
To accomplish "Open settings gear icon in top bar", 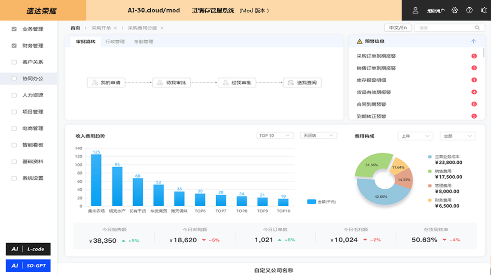I will point(455,10).
